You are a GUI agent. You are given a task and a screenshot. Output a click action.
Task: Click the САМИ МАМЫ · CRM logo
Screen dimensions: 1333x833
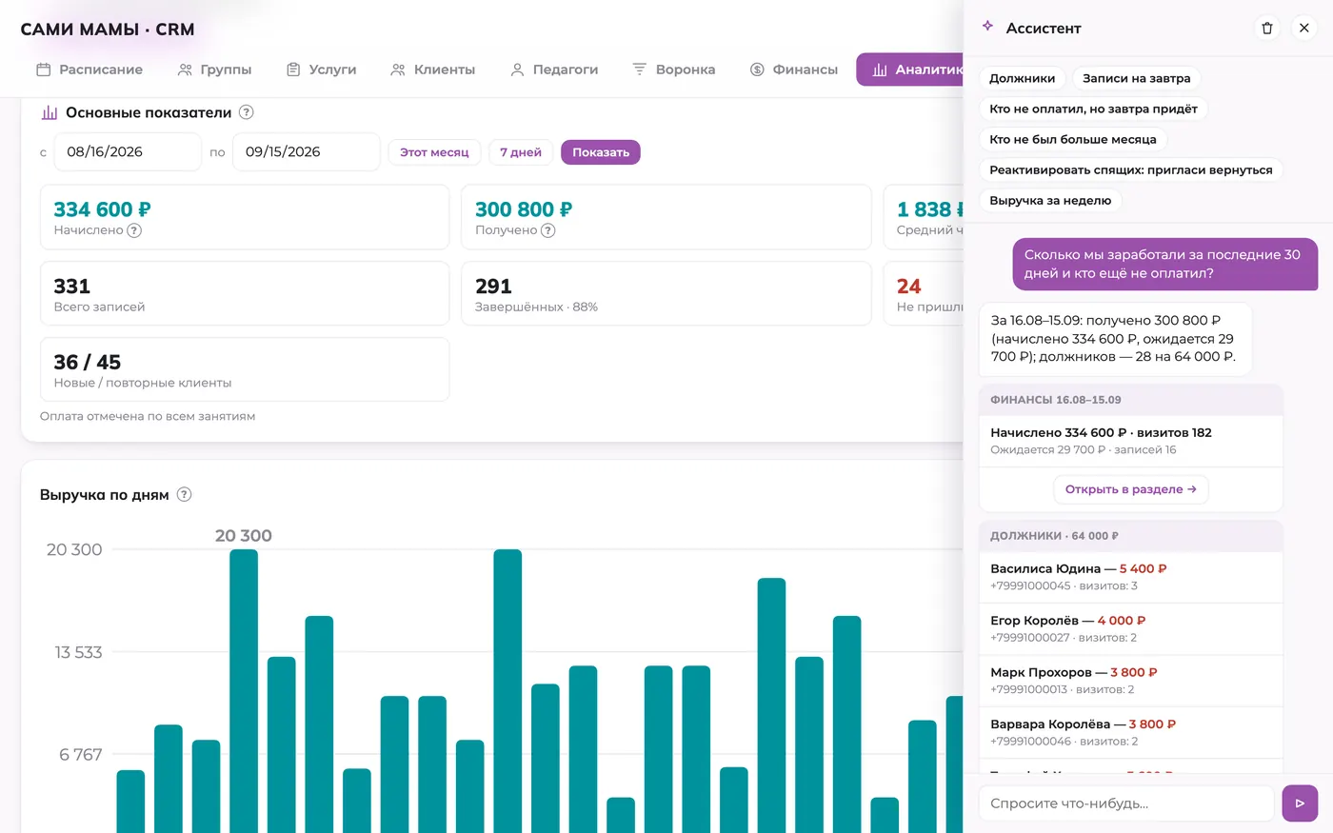click(x=108, y=30)
